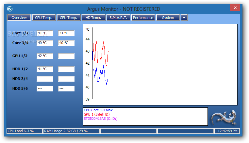Click the HDD 1 temperature field
This screenshot has width=249, height=143.
[45, 69]
